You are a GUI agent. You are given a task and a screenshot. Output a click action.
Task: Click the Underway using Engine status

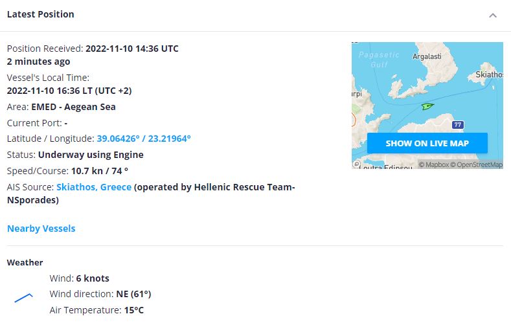click(x=91, y=155)
